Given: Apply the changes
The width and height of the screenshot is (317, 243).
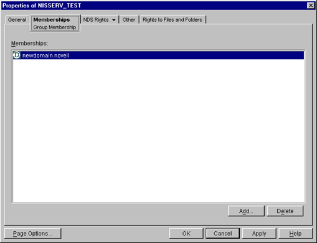Looking at the screenshot, I should pyautogui.click(x=259, y=234).
